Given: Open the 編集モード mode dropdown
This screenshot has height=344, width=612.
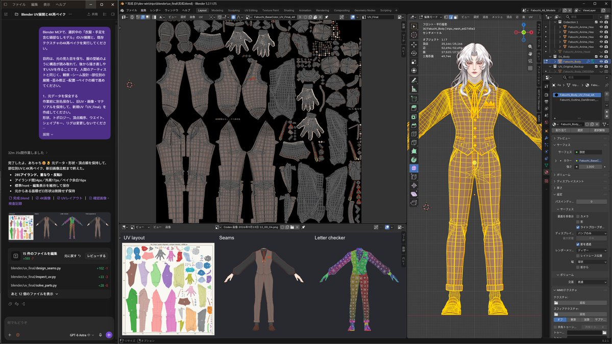Looking at the screenshot, I should click(430, 17).
